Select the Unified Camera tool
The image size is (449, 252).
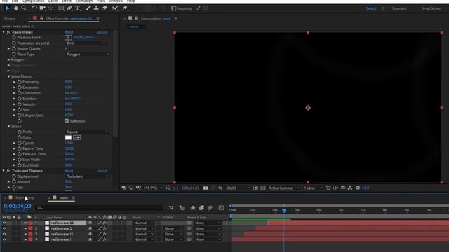[43, 8]
